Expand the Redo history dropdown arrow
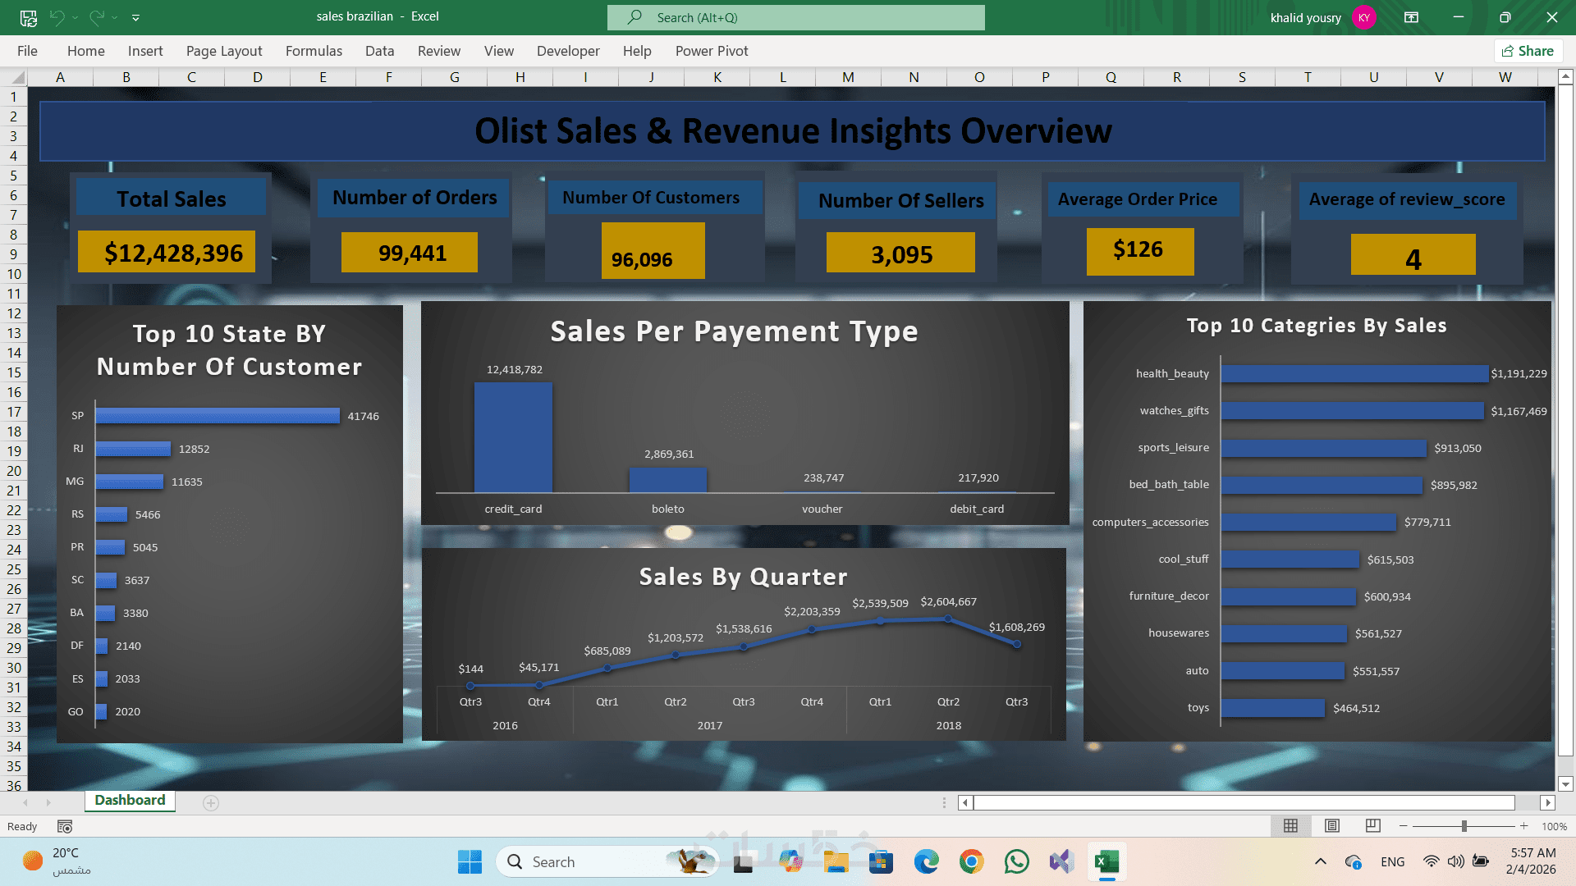 click(114, 17)
